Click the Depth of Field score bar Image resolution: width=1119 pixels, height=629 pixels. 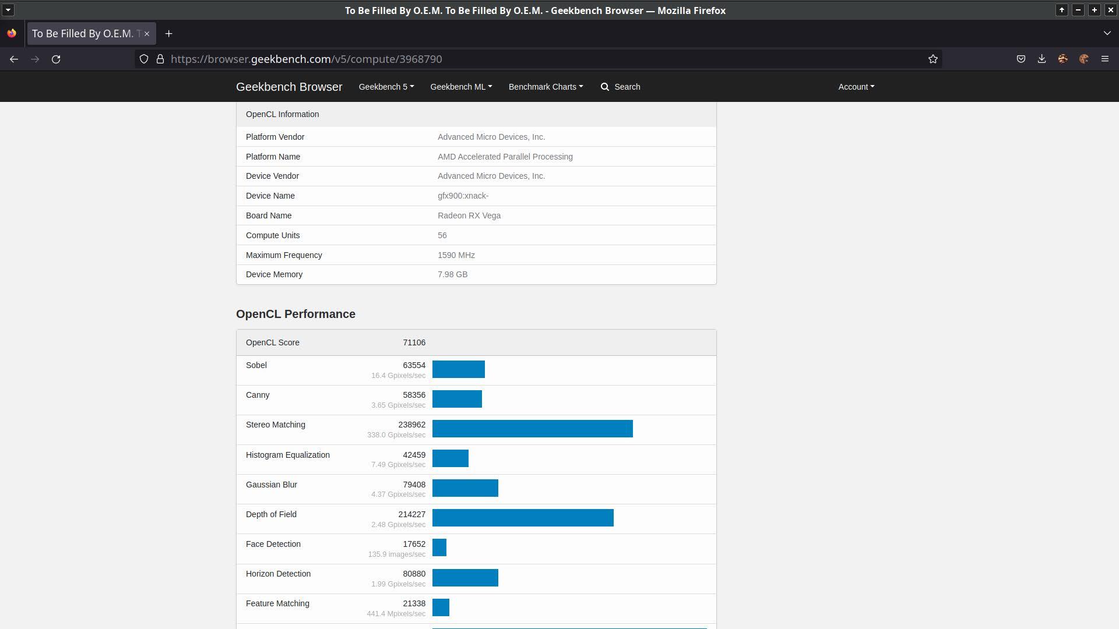pos(523,518)
